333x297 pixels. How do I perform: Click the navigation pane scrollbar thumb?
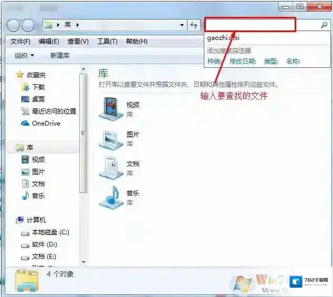tap(84, 134)
